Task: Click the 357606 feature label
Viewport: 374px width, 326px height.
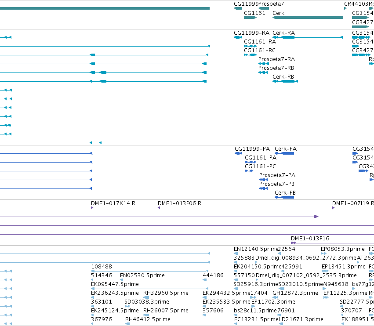Action: [213, 311]
